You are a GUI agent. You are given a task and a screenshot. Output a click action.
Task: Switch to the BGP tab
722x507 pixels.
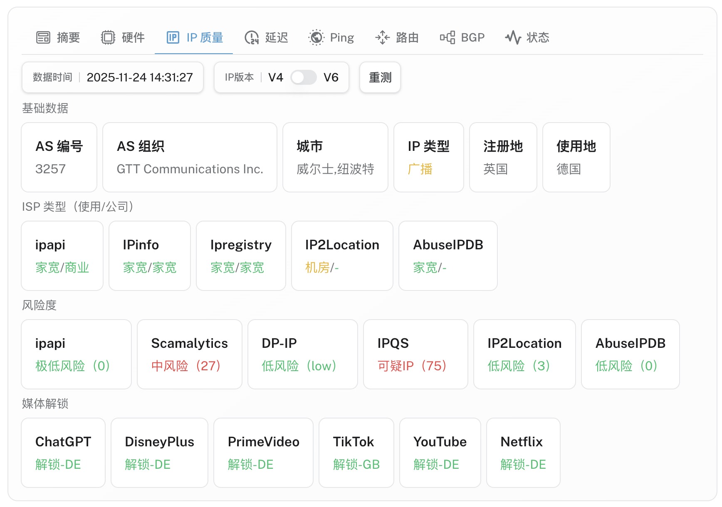pos(472,37)
